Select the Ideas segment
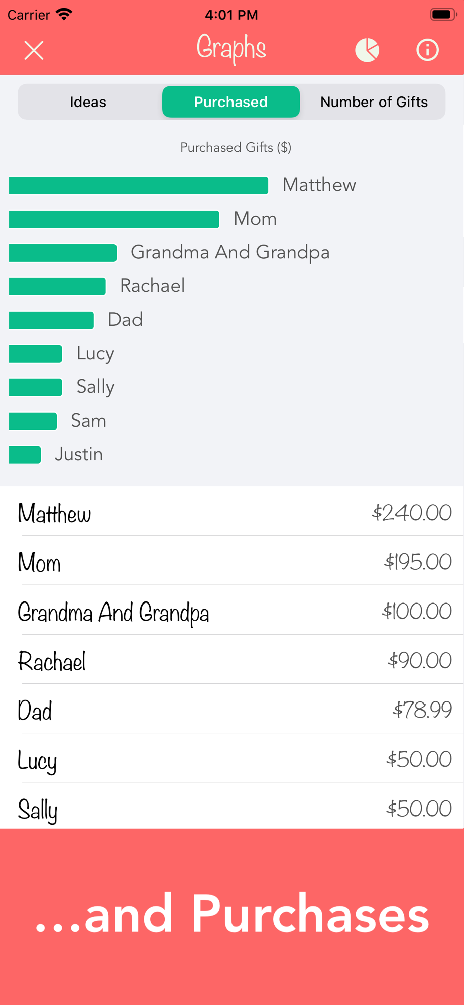This screenshot has height=1005, width=464. tap(88, 102)
